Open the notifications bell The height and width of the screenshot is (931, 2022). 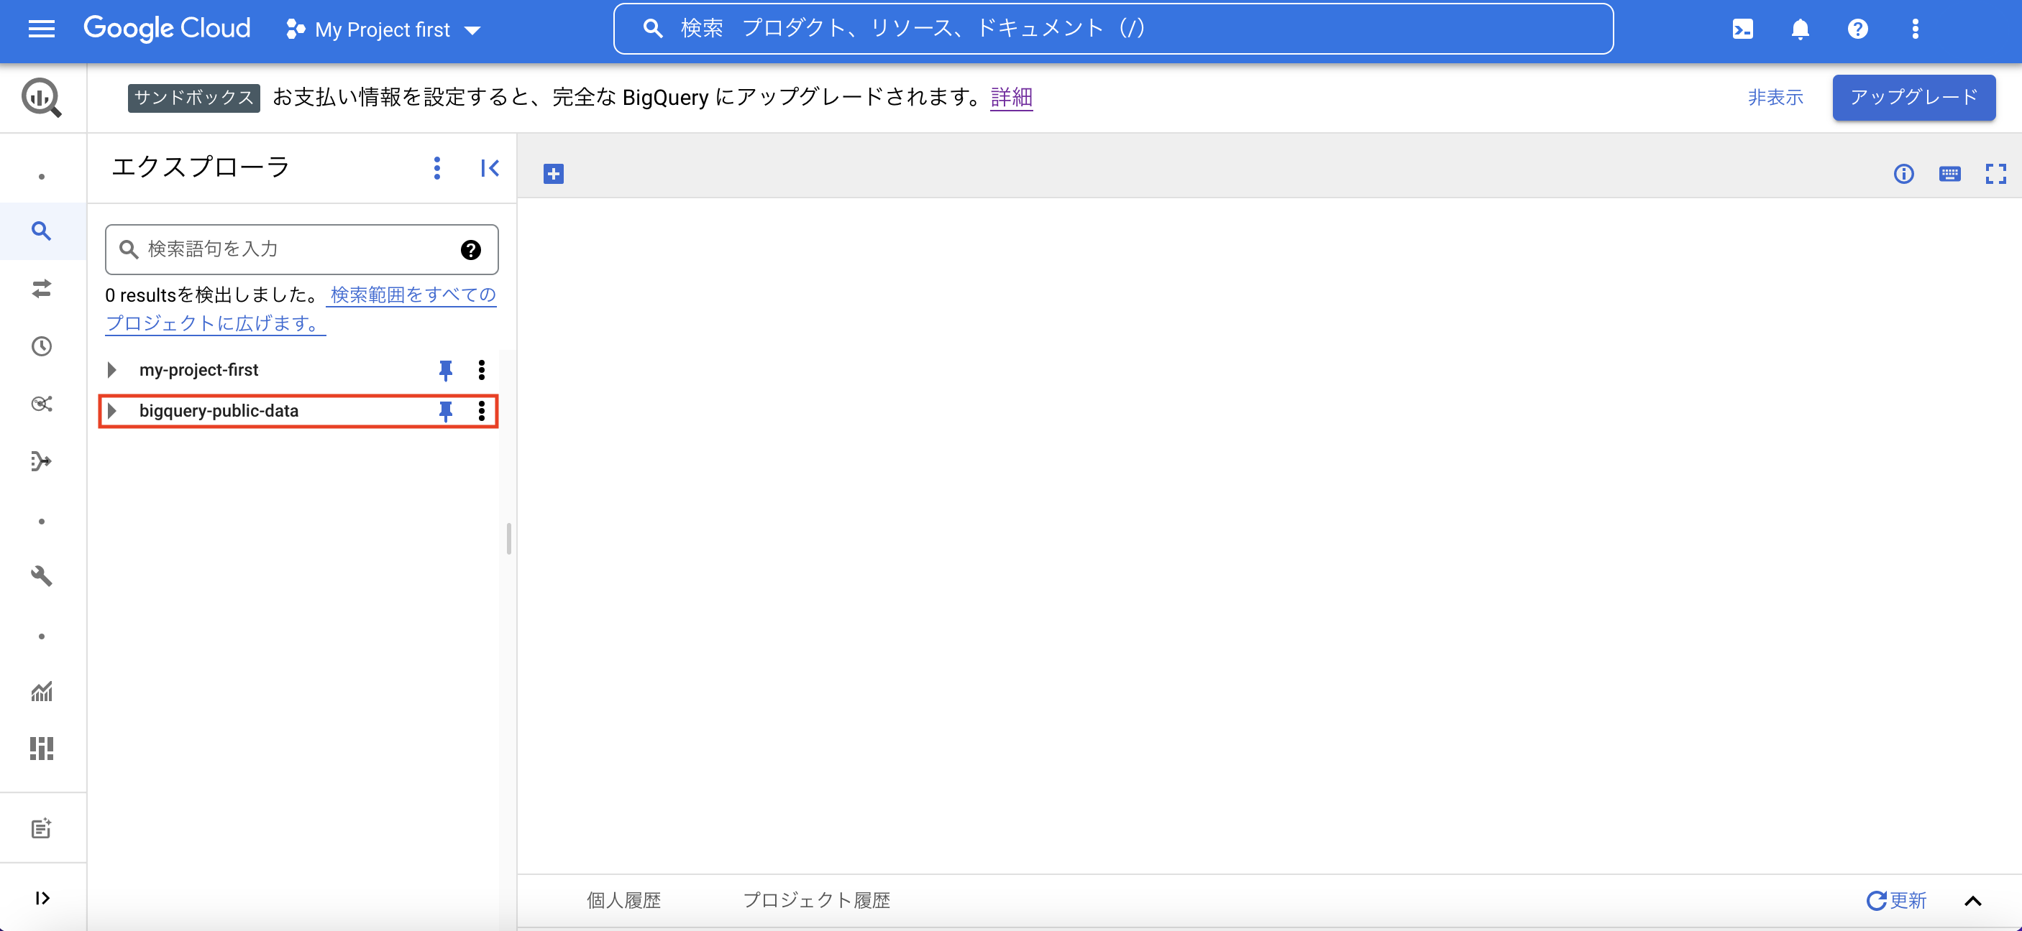click(x=1800, y=29)
